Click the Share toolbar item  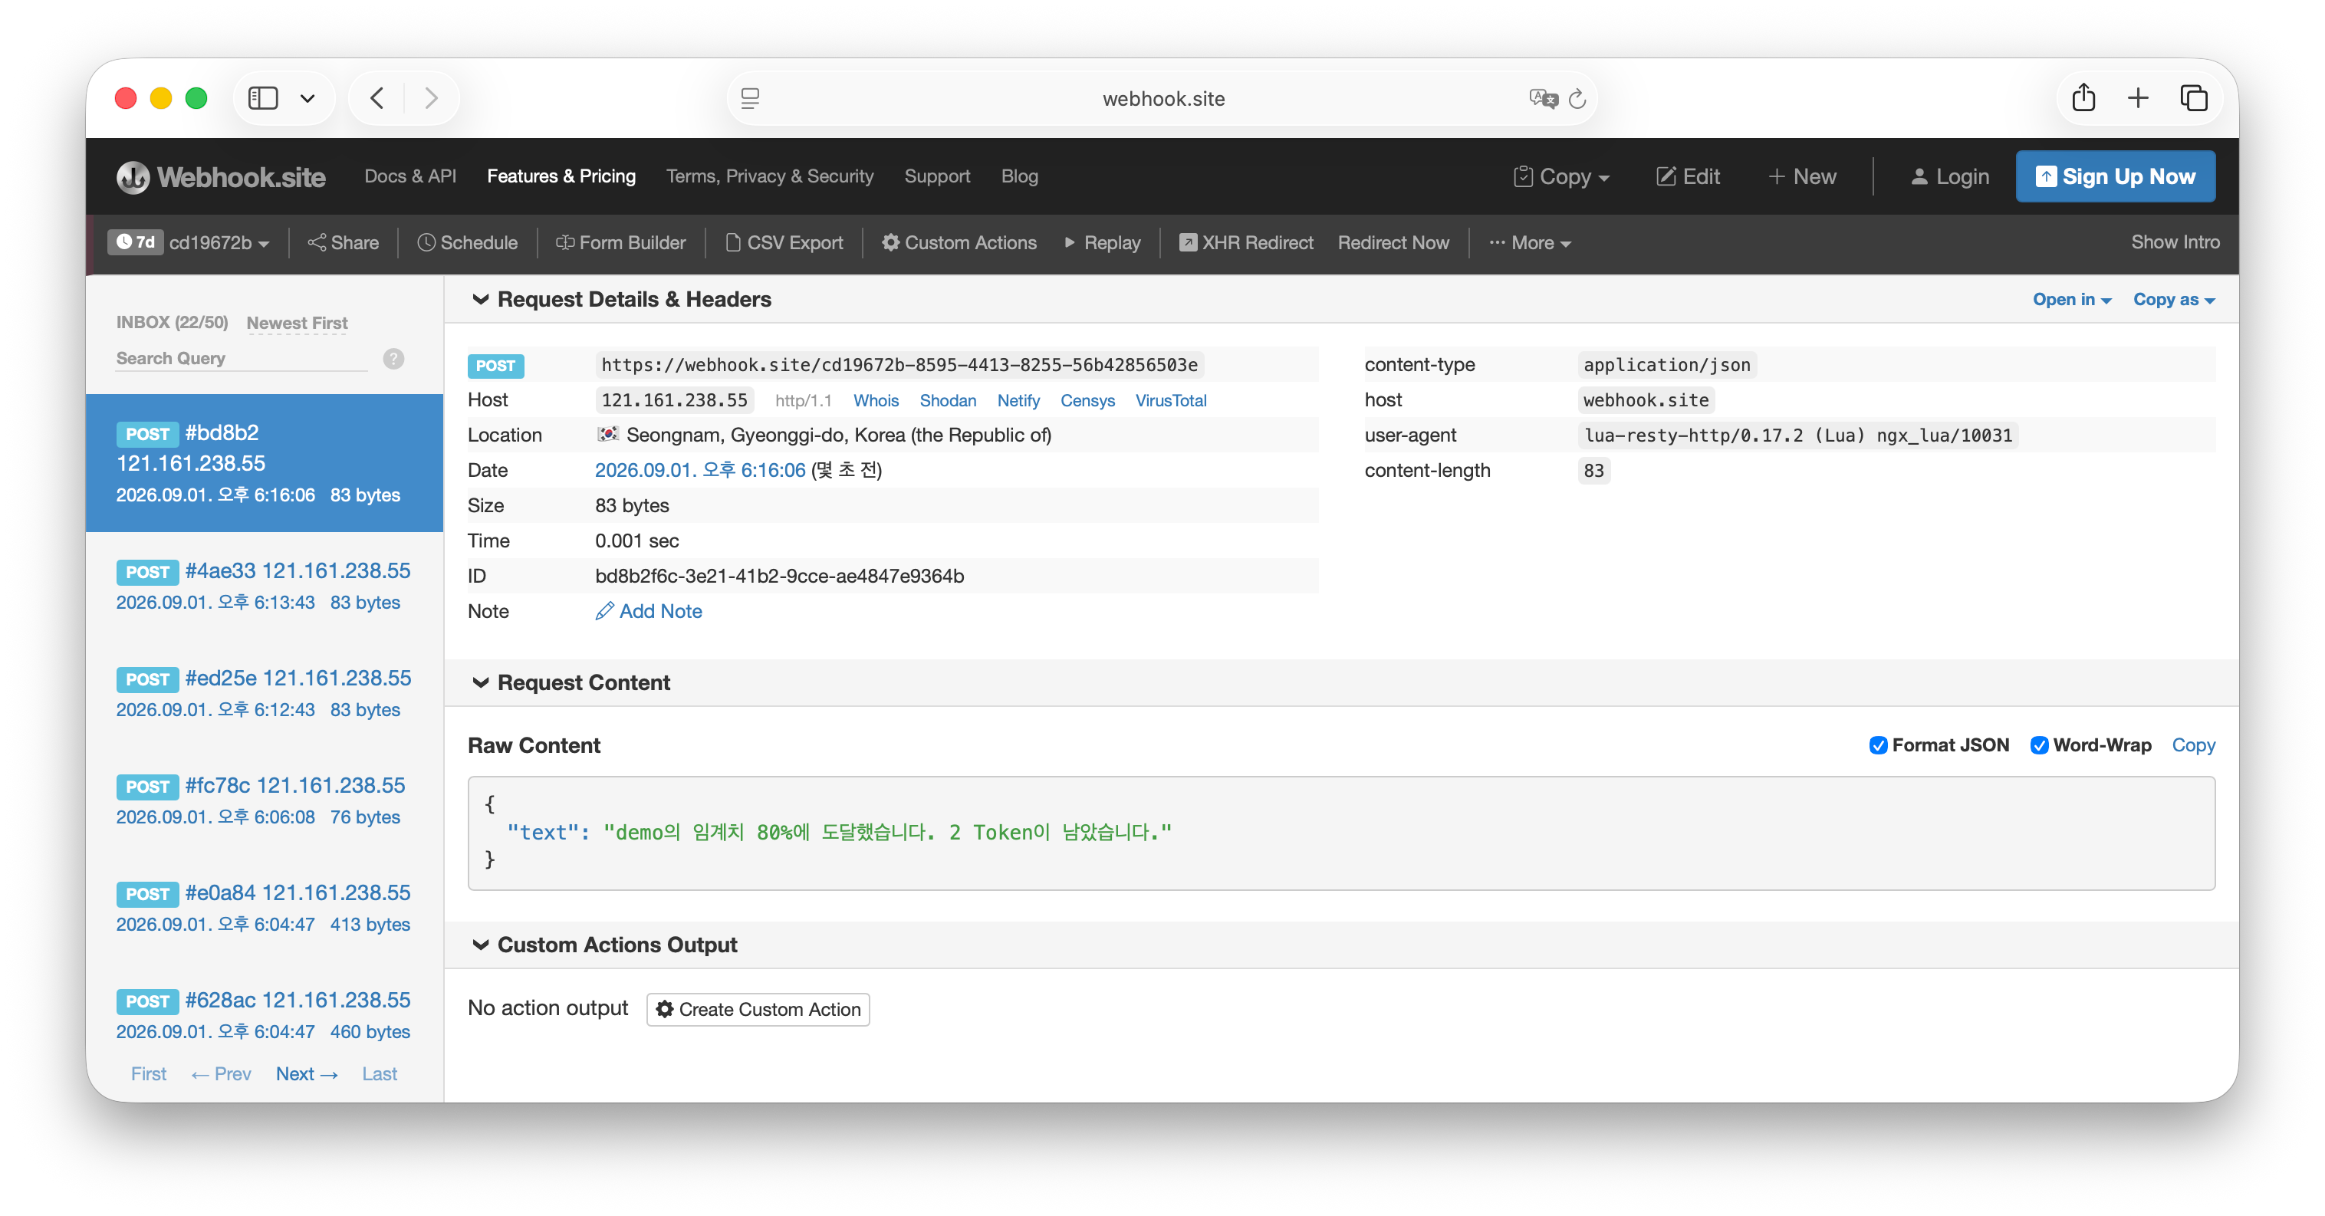pos(343,243)
